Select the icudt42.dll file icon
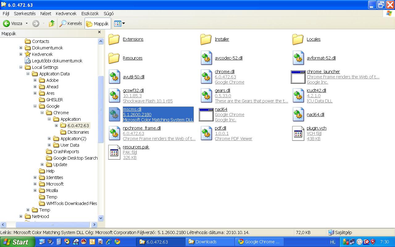Image resolution: width=395 pixels, height=247 pixels. [298, 96]
